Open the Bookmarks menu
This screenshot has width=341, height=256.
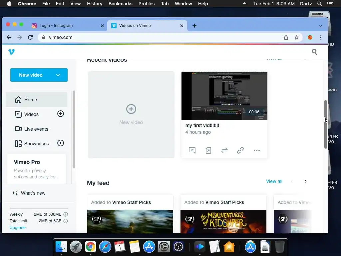[121, 4]
